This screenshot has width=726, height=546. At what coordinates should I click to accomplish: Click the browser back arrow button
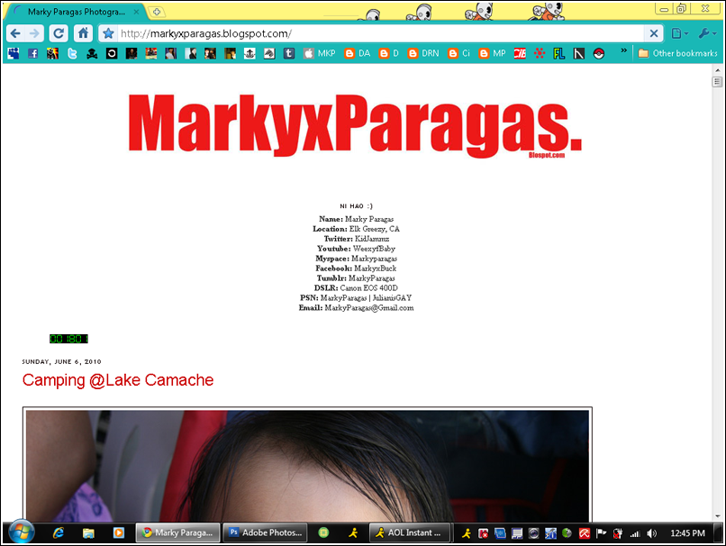click(x=15, y=33)
